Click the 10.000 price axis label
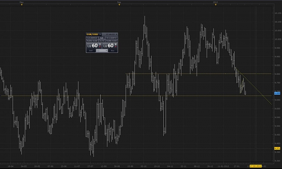The width and height of the screenshot is (282, 169). [x=278, y=39]
